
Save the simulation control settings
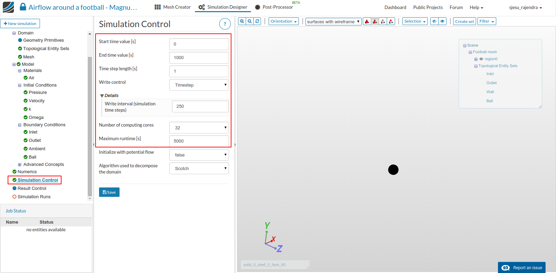tap(109, 192)
